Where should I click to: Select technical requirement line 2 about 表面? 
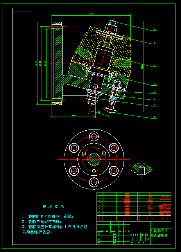point(42,222)
